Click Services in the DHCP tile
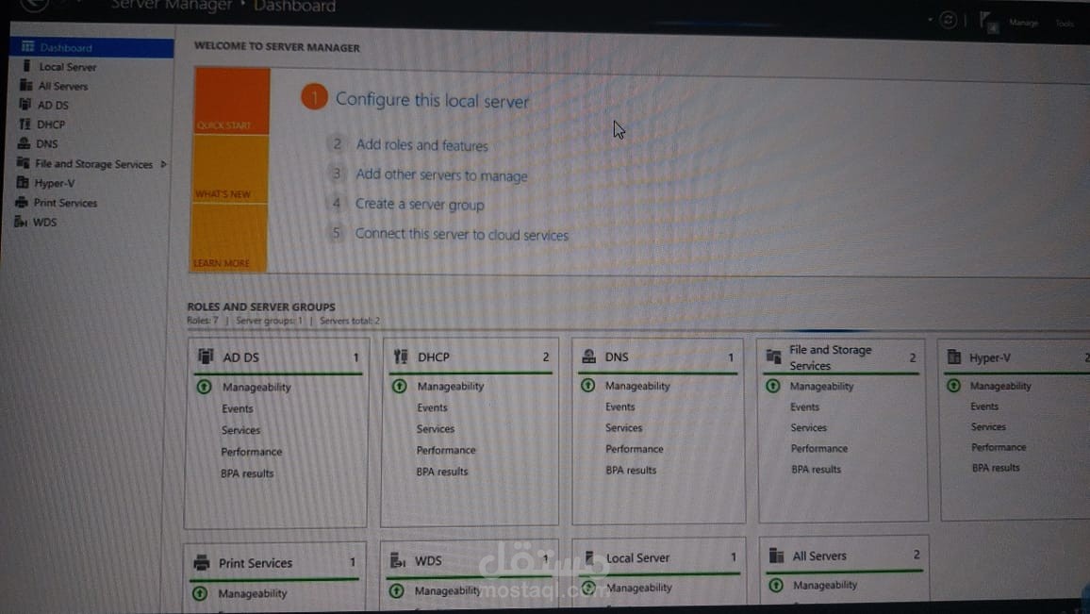This screenshot has height=614, width=1090. 436,429
